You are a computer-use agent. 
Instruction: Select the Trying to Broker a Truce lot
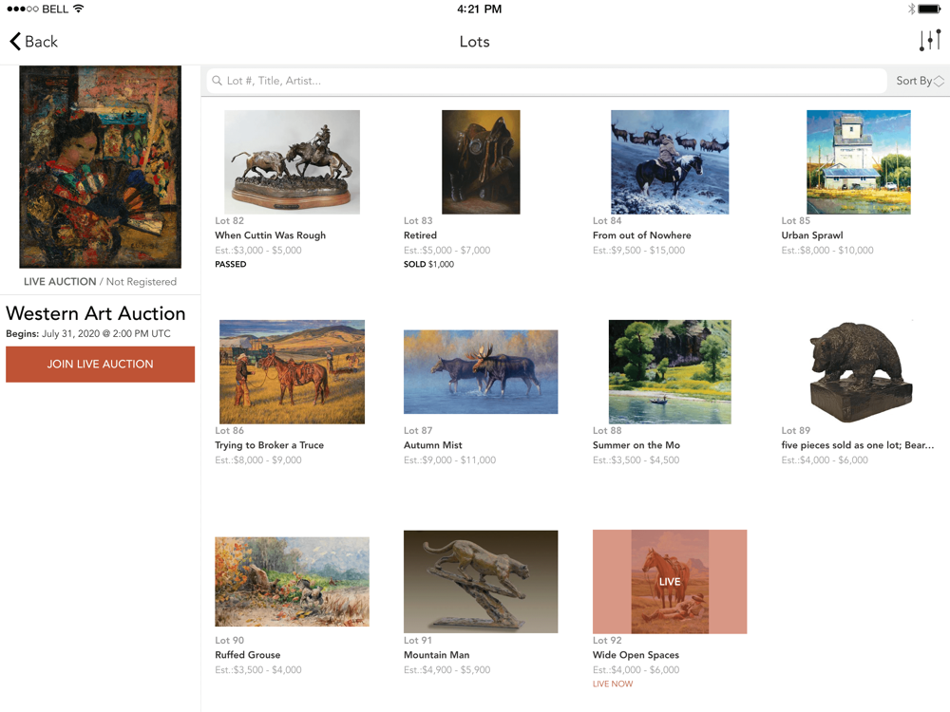click(x=292, y=371)
